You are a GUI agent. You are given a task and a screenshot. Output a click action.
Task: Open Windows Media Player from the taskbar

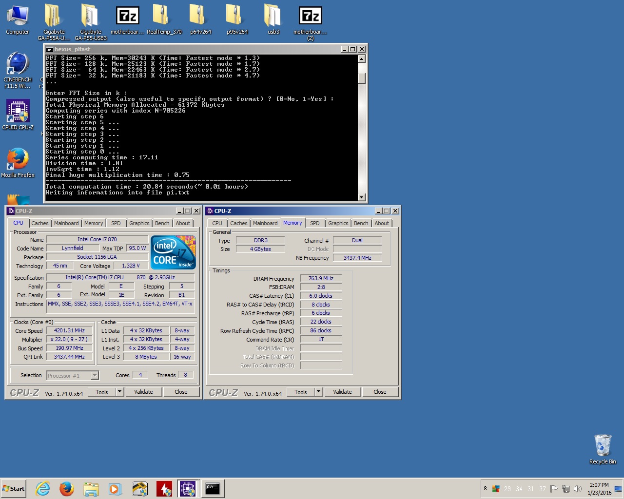115,488
